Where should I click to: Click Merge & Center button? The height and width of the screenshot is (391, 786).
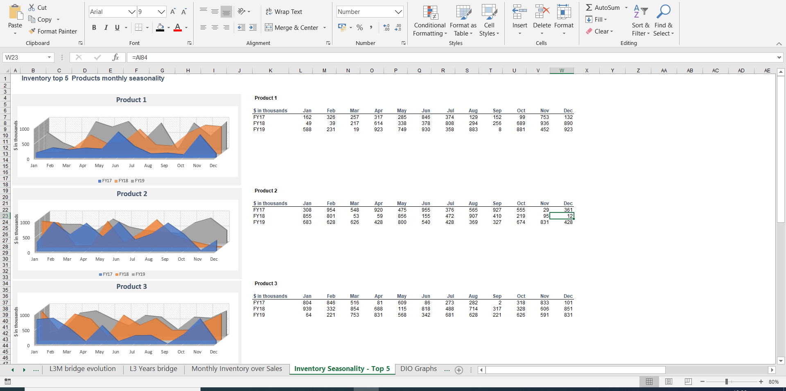pyautogui.click(x=291, y=27)
